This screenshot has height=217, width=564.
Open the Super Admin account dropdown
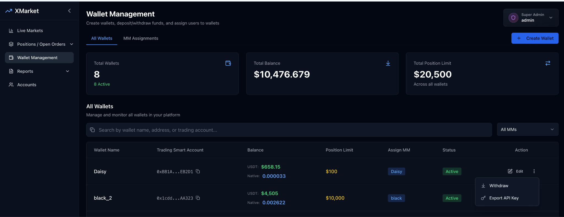click(x=551, y=18)
